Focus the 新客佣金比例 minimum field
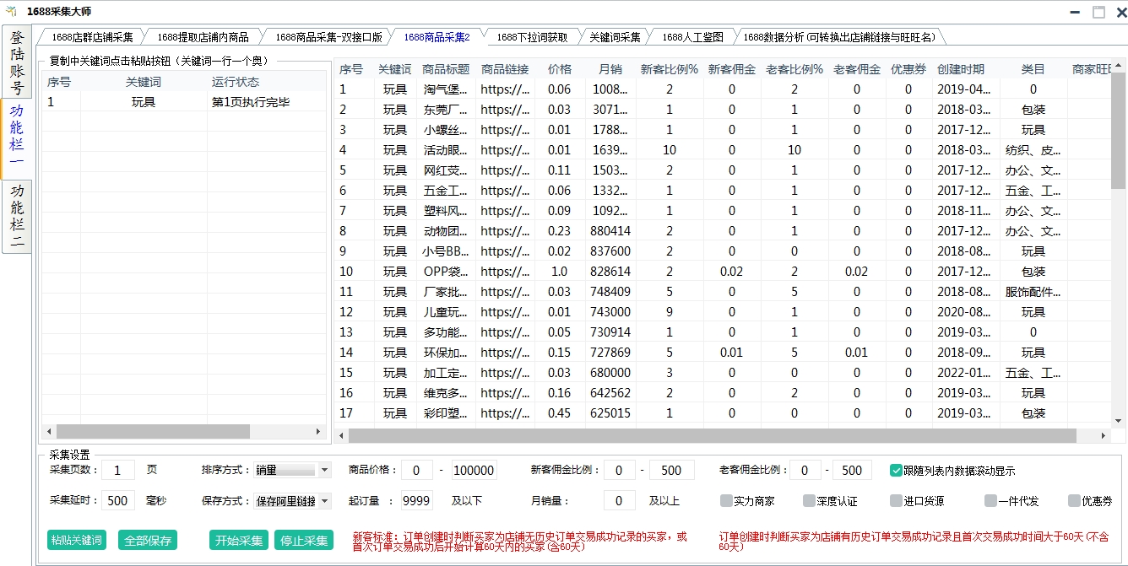 (x=620, y=470)
